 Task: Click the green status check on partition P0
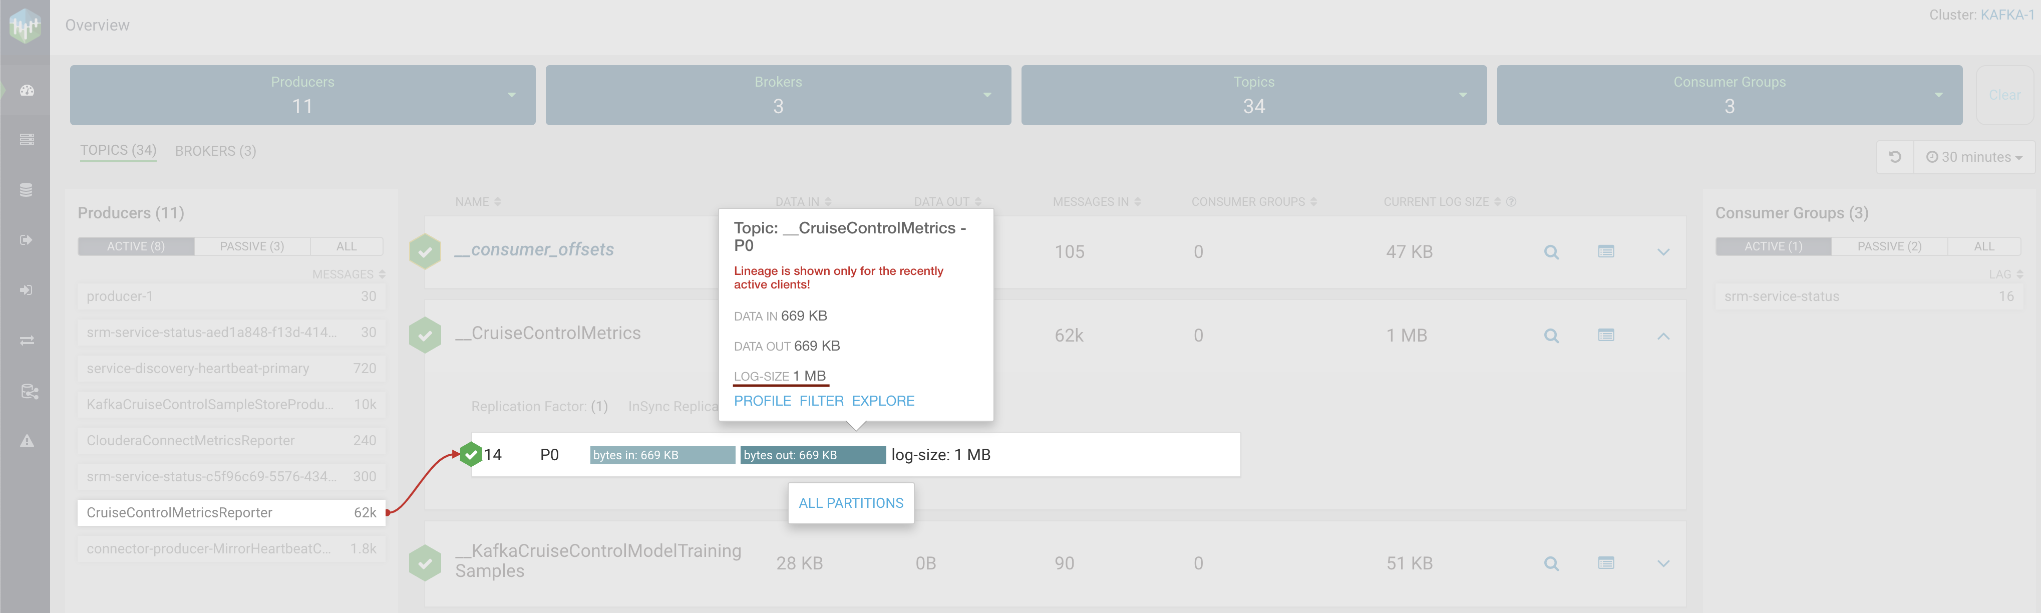(471, 454)
